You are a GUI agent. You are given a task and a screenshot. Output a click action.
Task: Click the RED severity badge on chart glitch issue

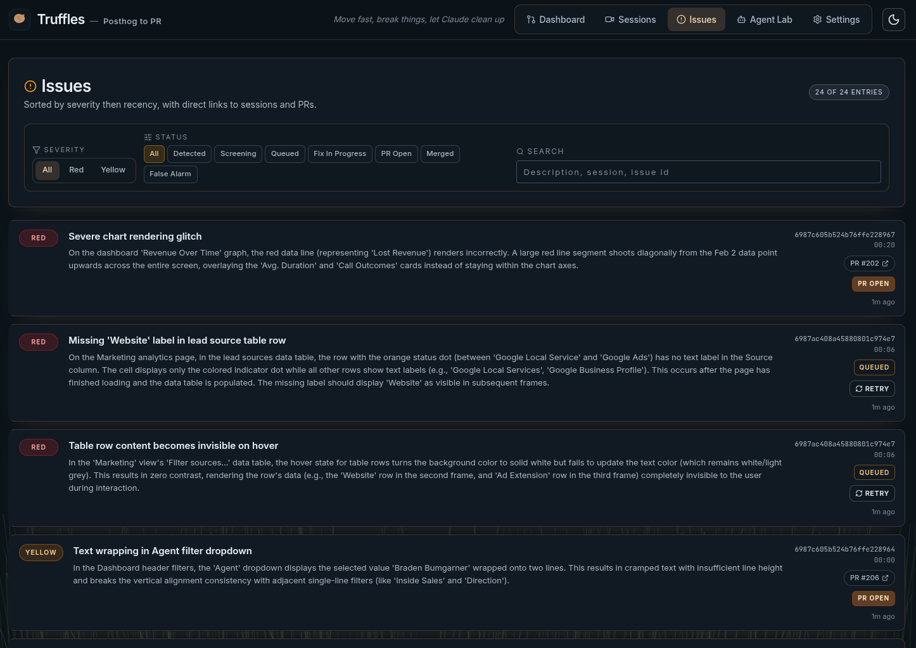(x=38, y=238)
